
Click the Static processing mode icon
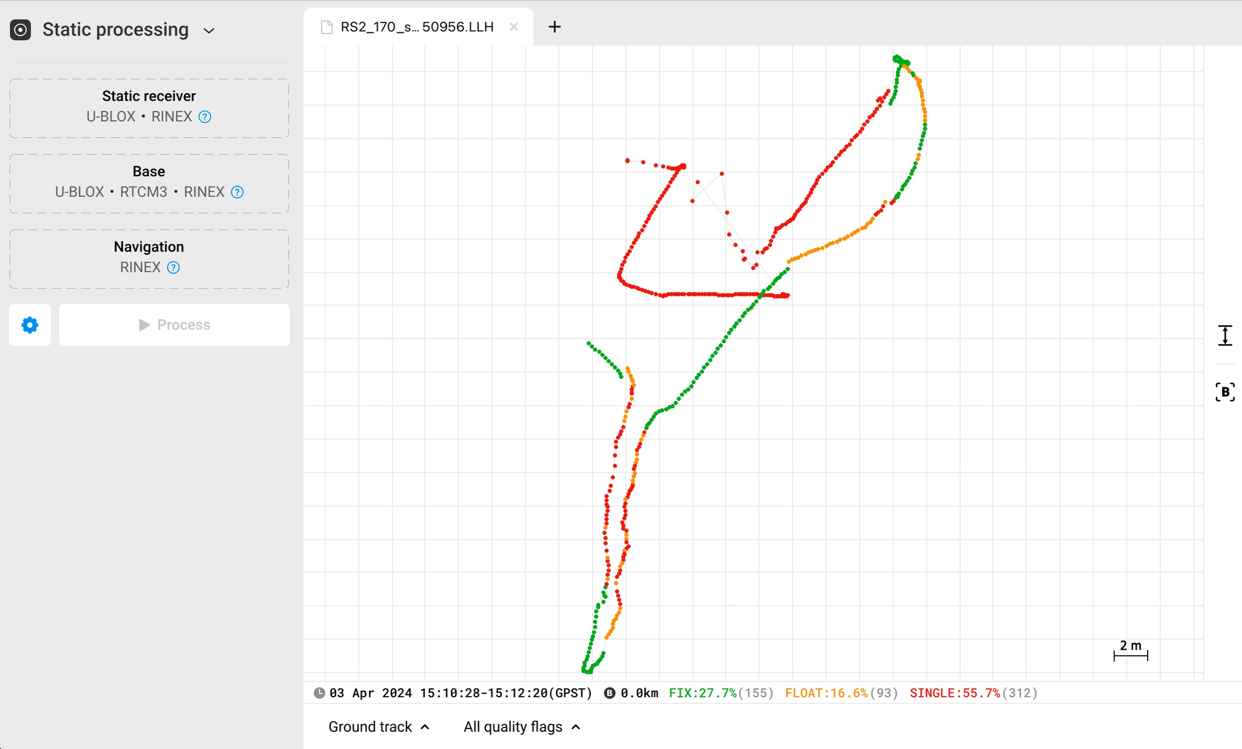coord(20,30)
